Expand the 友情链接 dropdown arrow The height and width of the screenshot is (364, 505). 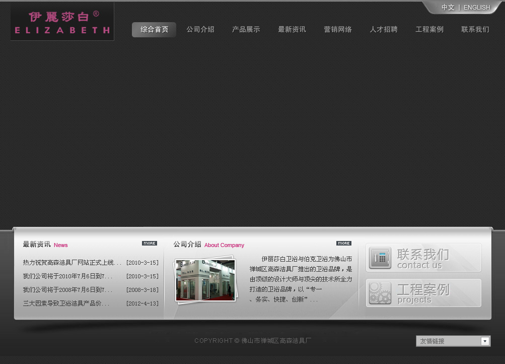485,341
